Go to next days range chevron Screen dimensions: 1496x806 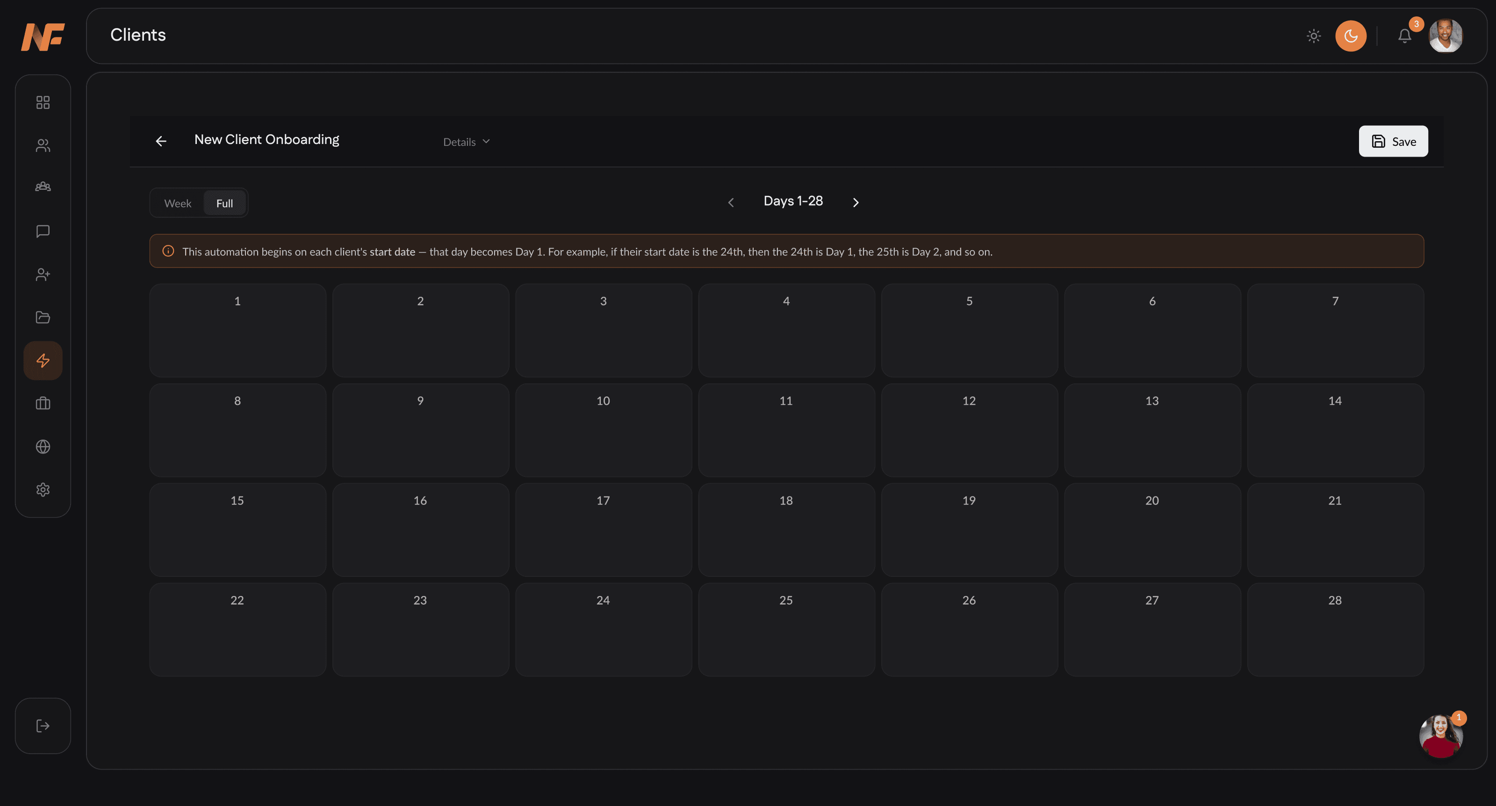[x=856, y=202]
